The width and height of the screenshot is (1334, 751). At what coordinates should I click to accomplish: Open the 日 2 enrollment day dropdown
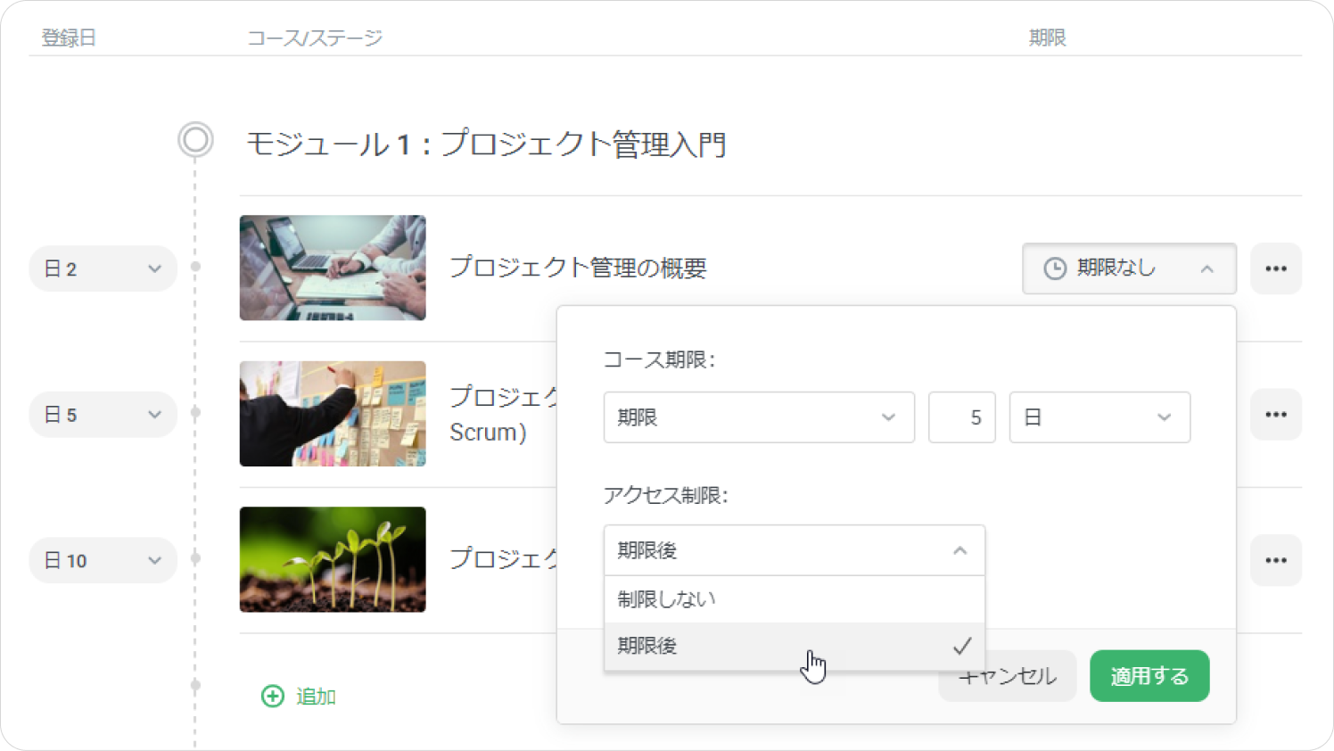[103, 268]
